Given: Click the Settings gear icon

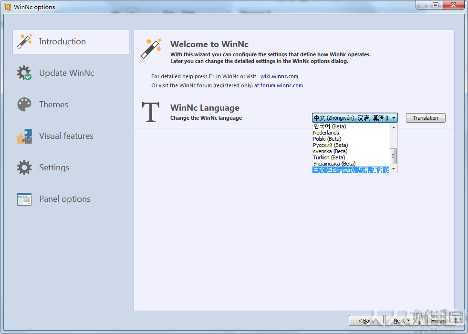Looking at the screenshot, I should click(x=24, y=167).
